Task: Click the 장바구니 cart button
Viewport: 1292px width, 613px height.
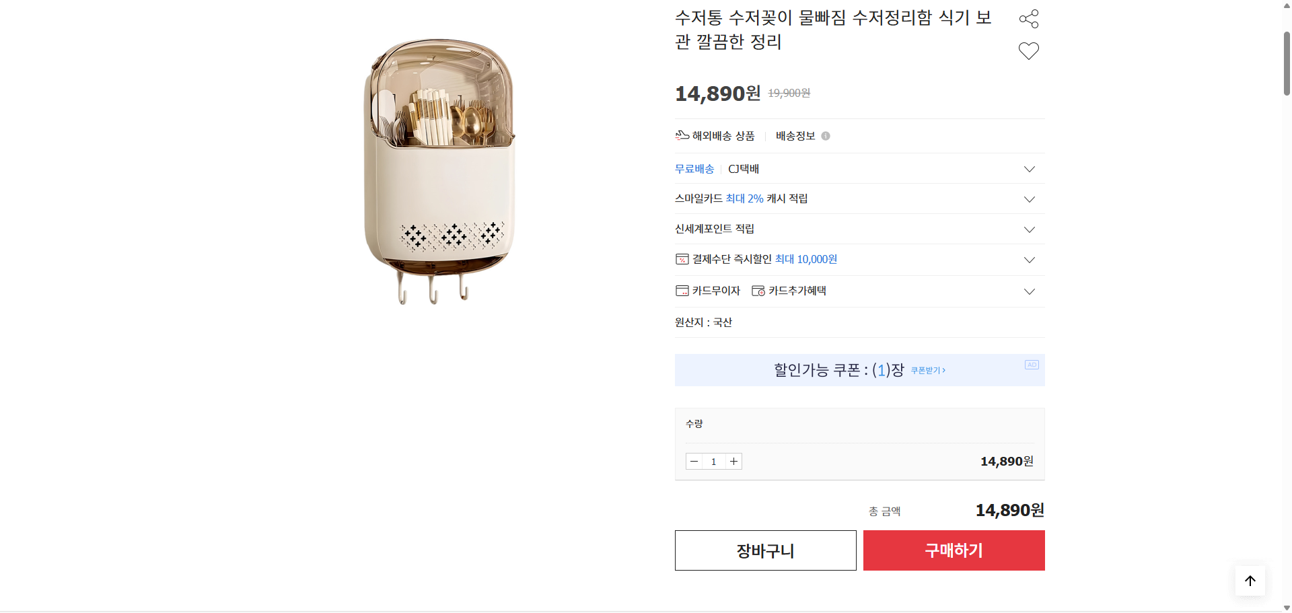Action: 765,550
